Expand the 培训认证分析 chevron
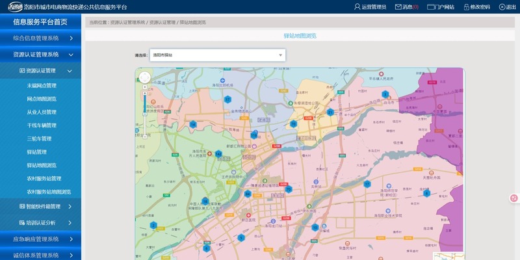Viewport: 520px width, 260px height. click(x=70, y=223)
